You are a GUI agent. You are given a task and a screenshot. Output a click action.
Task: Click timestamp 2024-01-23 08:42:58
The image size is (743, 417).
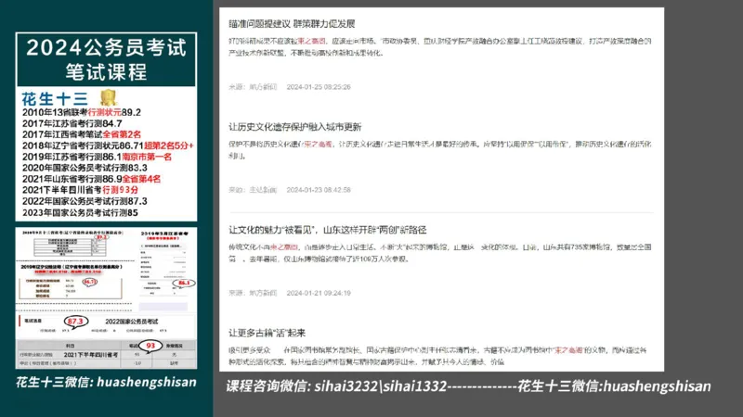tap(319, 190)
